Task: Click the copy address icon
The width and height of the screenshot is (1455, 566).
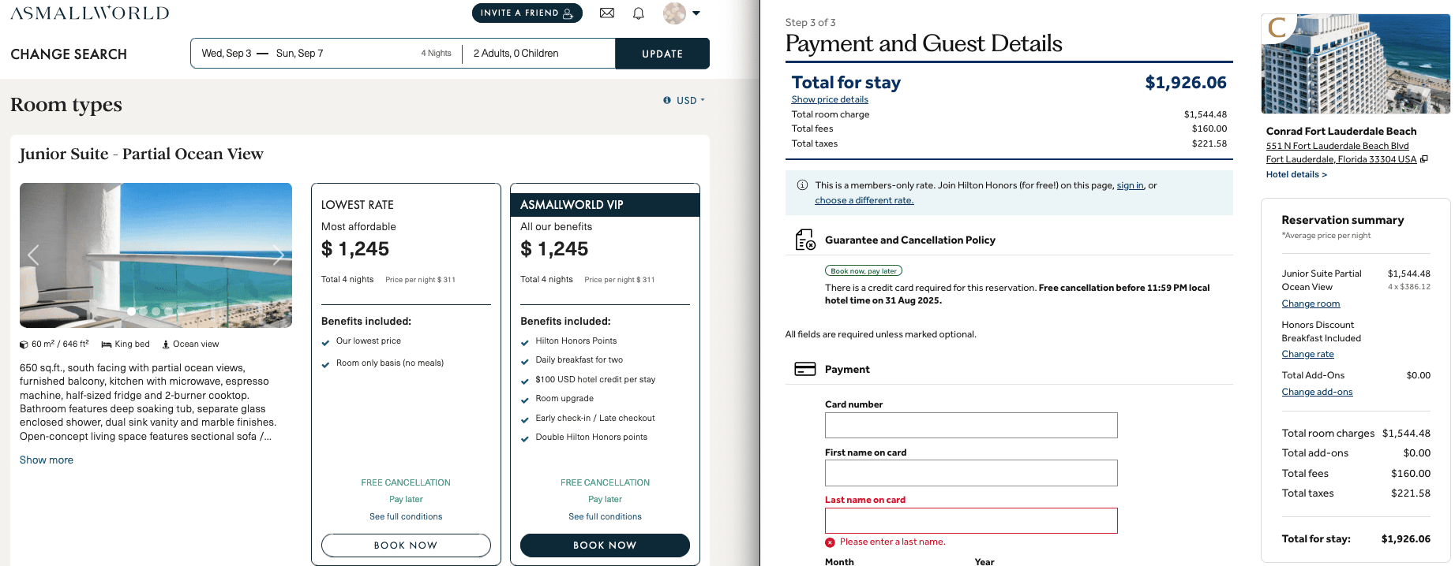Action: coord(1424,159)
